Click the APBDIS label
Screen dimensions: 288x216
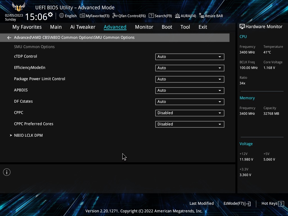[x=21, y=90]
